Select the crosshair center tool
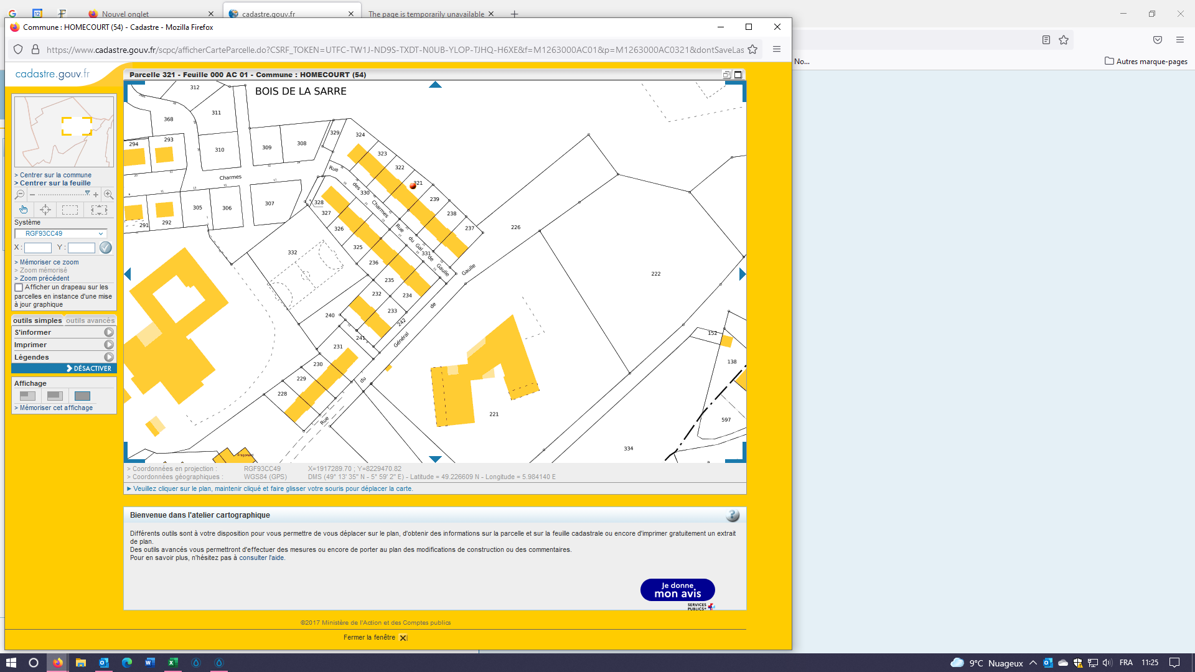Image resolution: width=1195 pixels, height=672 pixels. pos(45,210)
